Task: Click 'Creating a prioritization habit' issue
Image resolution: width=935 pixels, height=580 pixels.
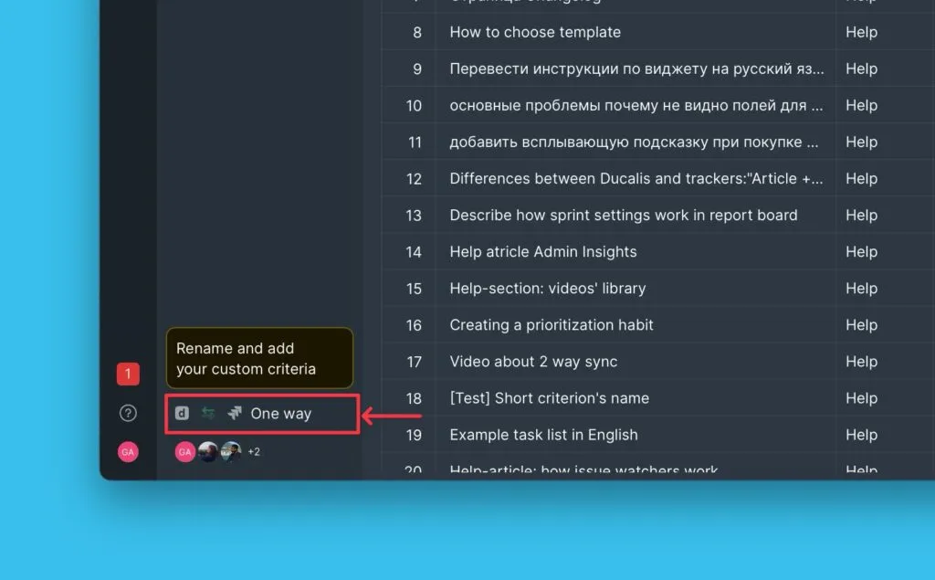Action: [552, 325]
